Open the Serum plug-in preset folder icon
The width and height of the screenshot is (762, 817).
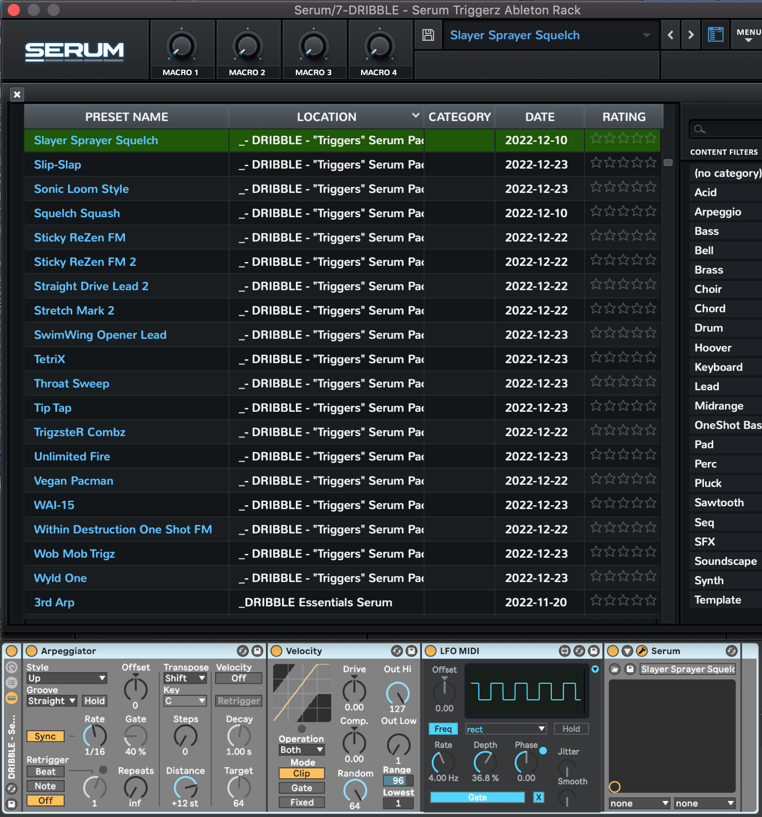(x=614, y=669)
